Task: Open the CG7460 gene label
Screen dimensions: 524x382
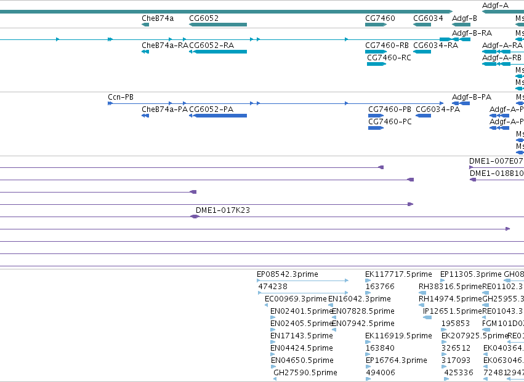Action: (x=380, y=18)
